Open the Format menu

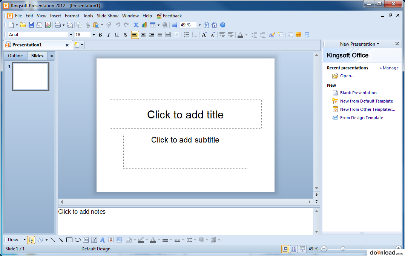pos(72,16)
